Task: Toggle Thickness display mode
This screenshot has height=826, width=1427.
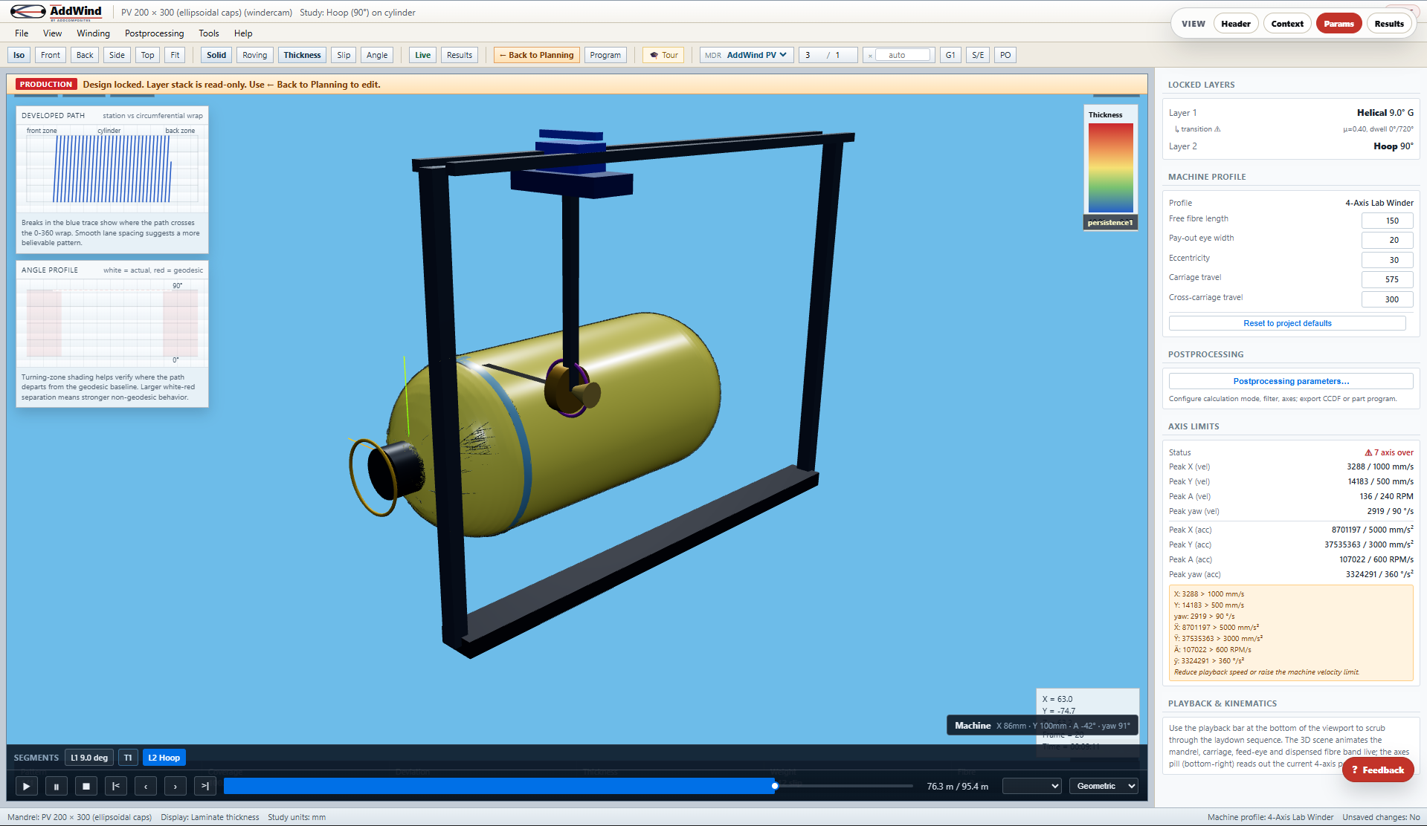Action: click(x=302, y=55)
